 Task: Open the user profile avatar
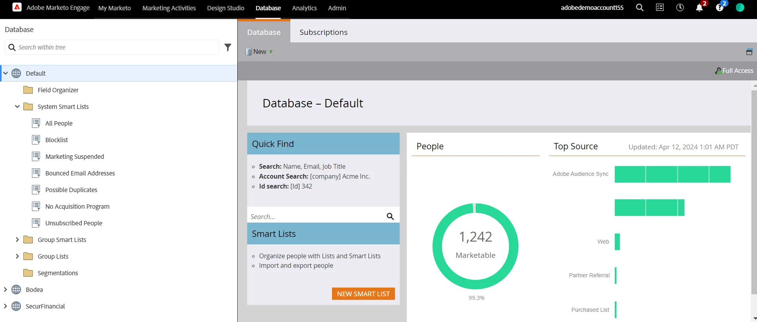[740, 8]
